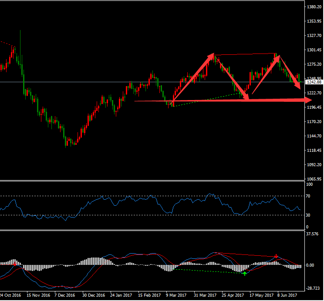Click the 9 Mar 2017 date label
The width and height of the screenshot is (324, 301).
tap(176, 295)
